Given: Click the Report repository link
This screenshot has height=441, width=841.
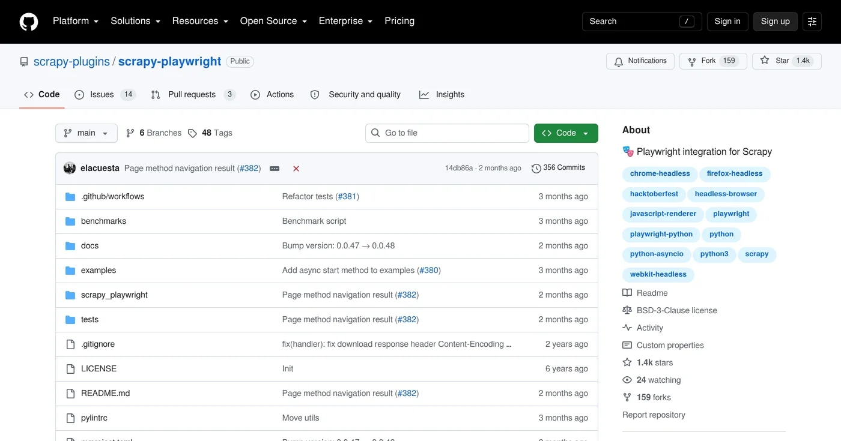Looking at the screenshot, I should [x=654, y=415].
